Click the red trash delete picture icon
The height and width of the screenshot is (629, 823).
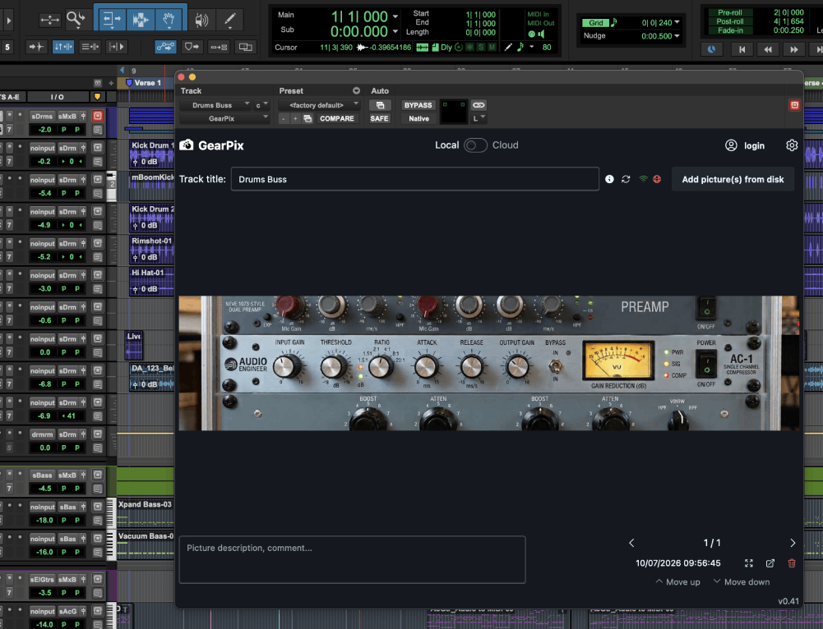click(792, 563)
